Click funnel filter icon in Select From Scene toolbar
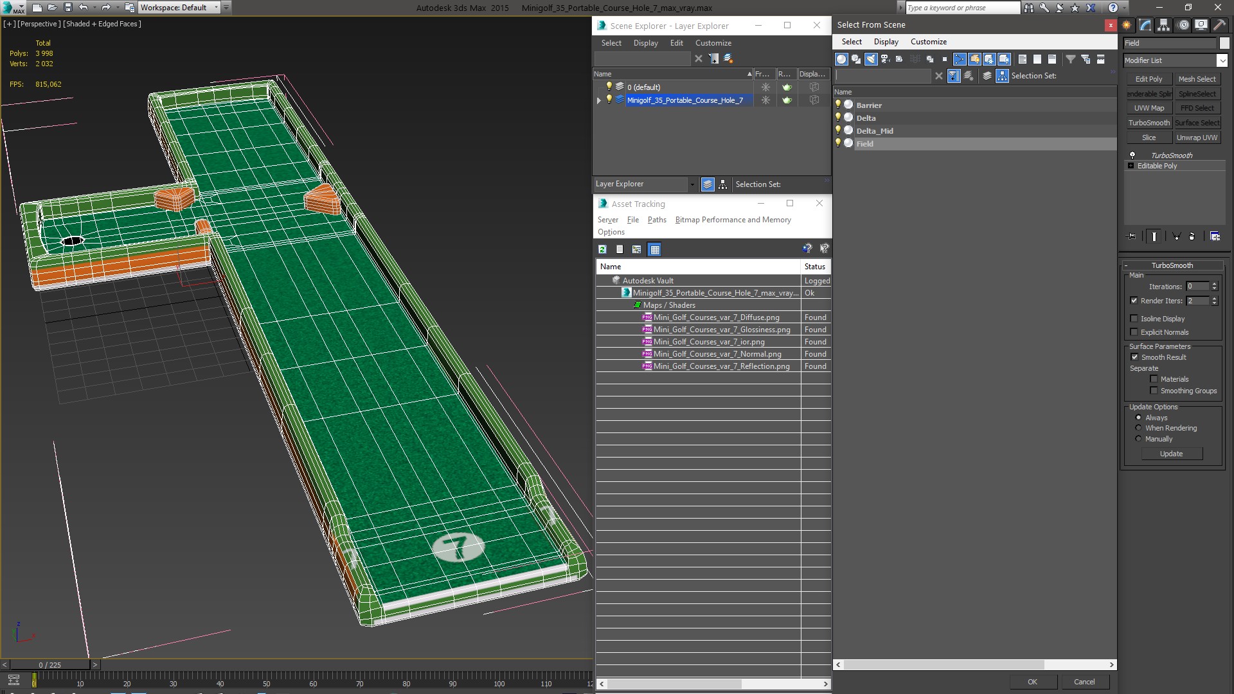 point(1071,59)
